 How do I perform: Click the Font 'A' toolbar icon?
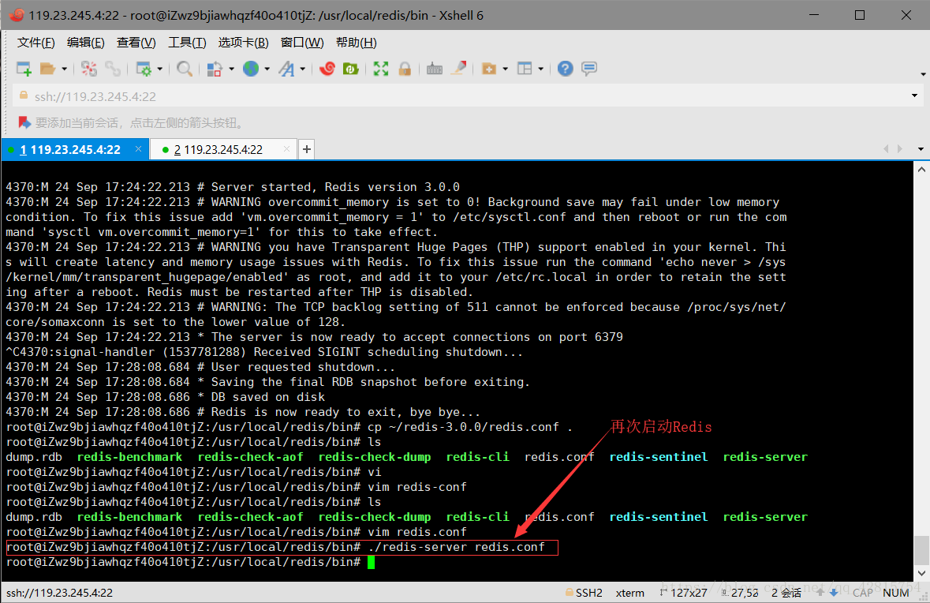pos(287,69)
